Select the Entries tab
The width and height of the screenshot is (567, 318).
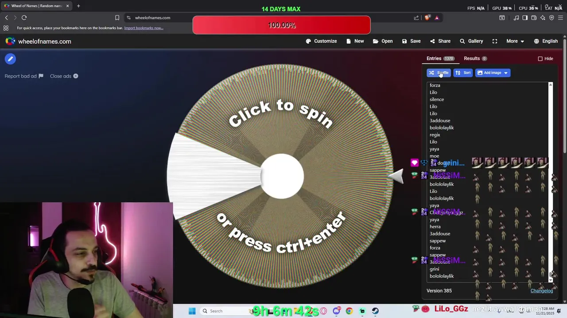pyautogui.click(x=440, y=58)
